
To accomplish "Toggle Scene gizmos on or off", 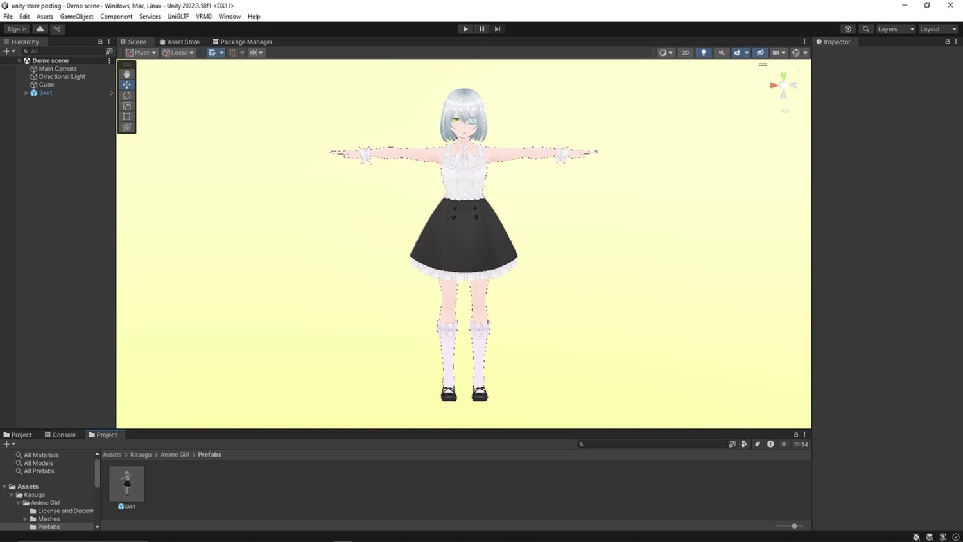I will (795, 53).
